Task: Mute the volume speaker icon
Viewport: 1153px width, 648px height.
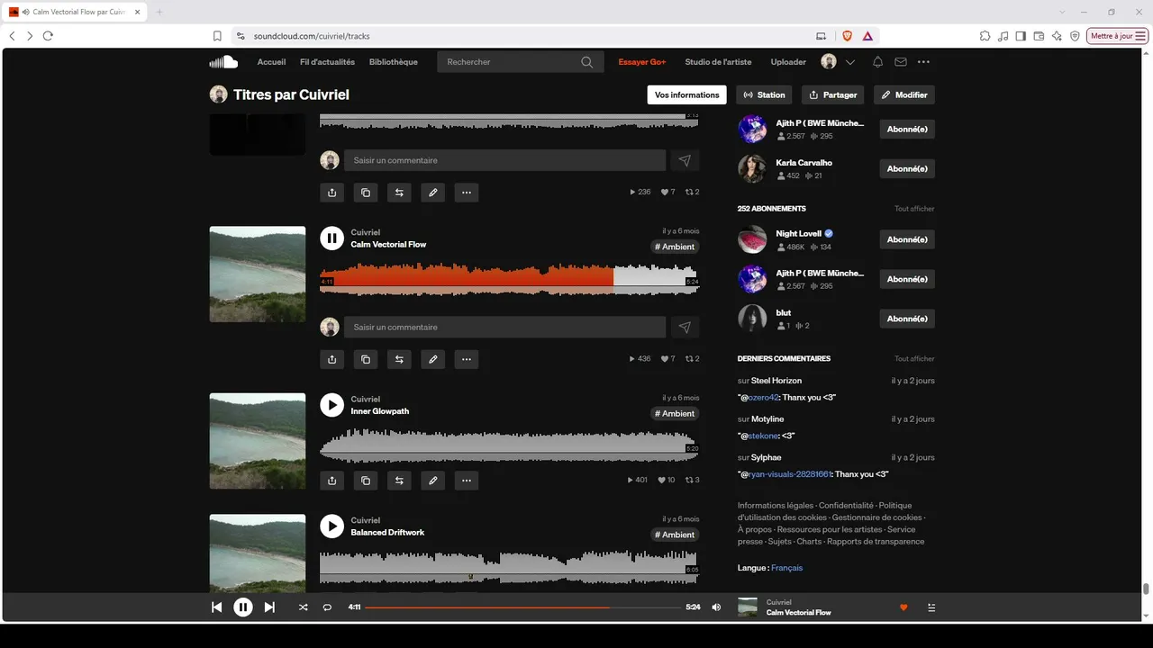Action: (716, 607)
